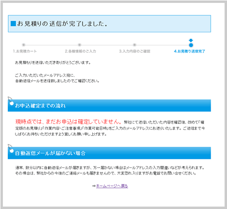
Task: Select the 1.お見積カート step label
Action: tap(25, 51)
